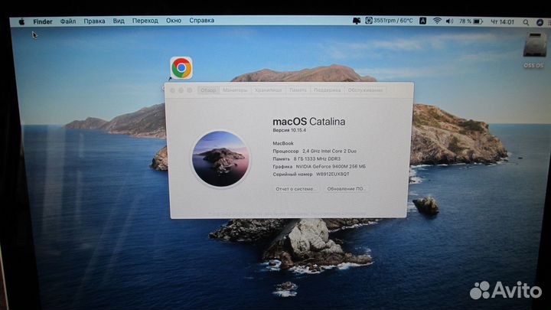Select the Google Chrome icon on desktop
Image resolution: width=551 pixels, height=310 pixels.
[181, 68]
